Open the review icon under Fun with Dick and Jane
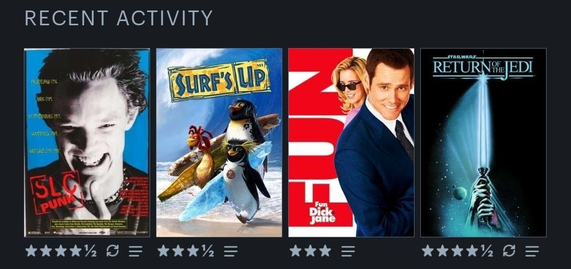The height and width of the screenshot is (269, 571). tap(348, 251)
